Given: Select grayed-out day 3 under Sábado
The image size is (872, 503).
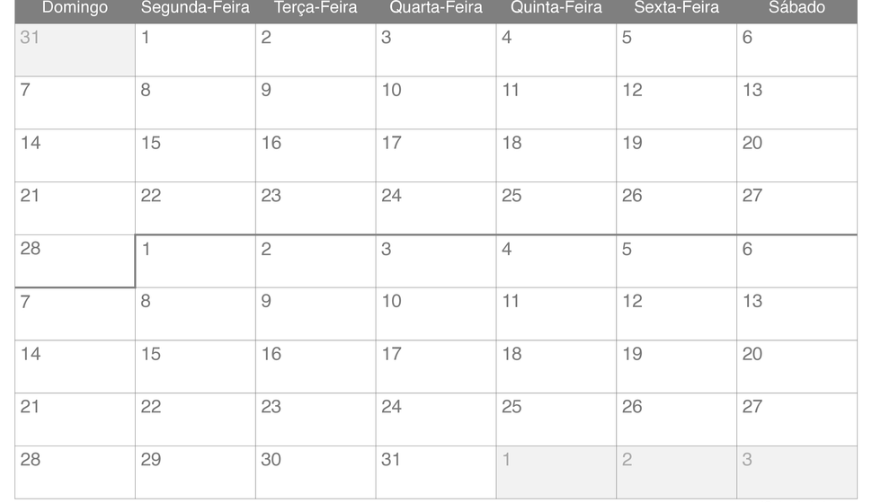Looking at the screenshot, I should tap(796, 472).
